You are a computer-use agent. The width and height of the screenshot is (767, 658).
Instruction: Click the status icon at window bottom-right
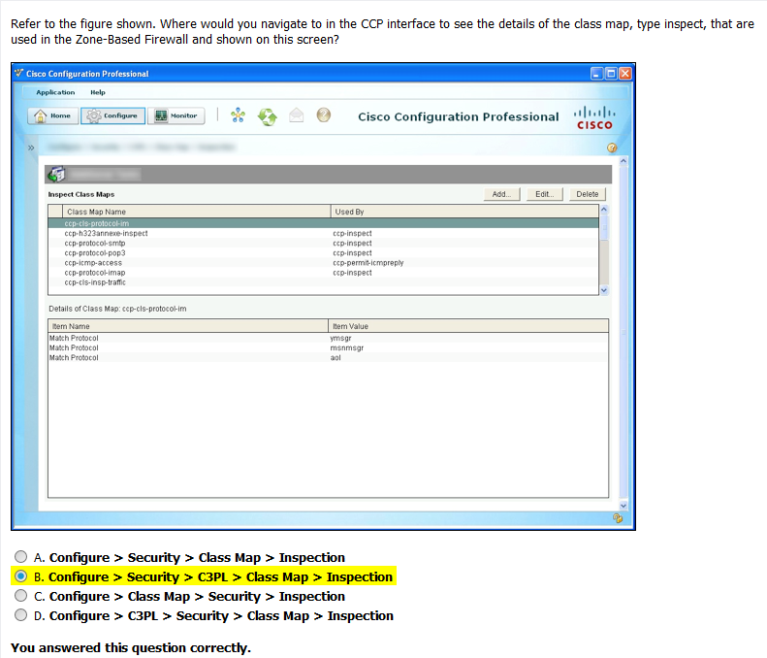(618, 518)
